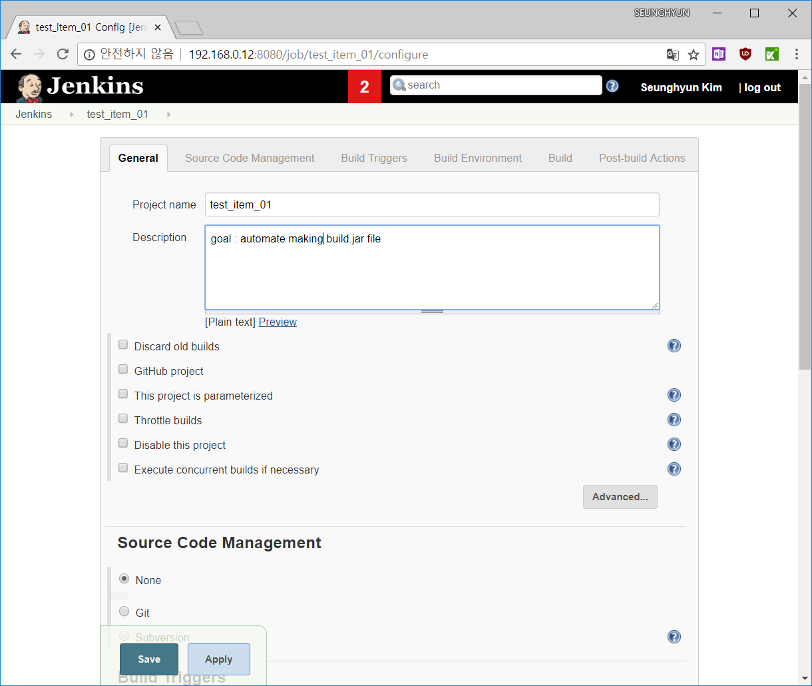This screenshot has height=686, width=812.
Task: Check GitHub project option
Action: coord(123,370)
